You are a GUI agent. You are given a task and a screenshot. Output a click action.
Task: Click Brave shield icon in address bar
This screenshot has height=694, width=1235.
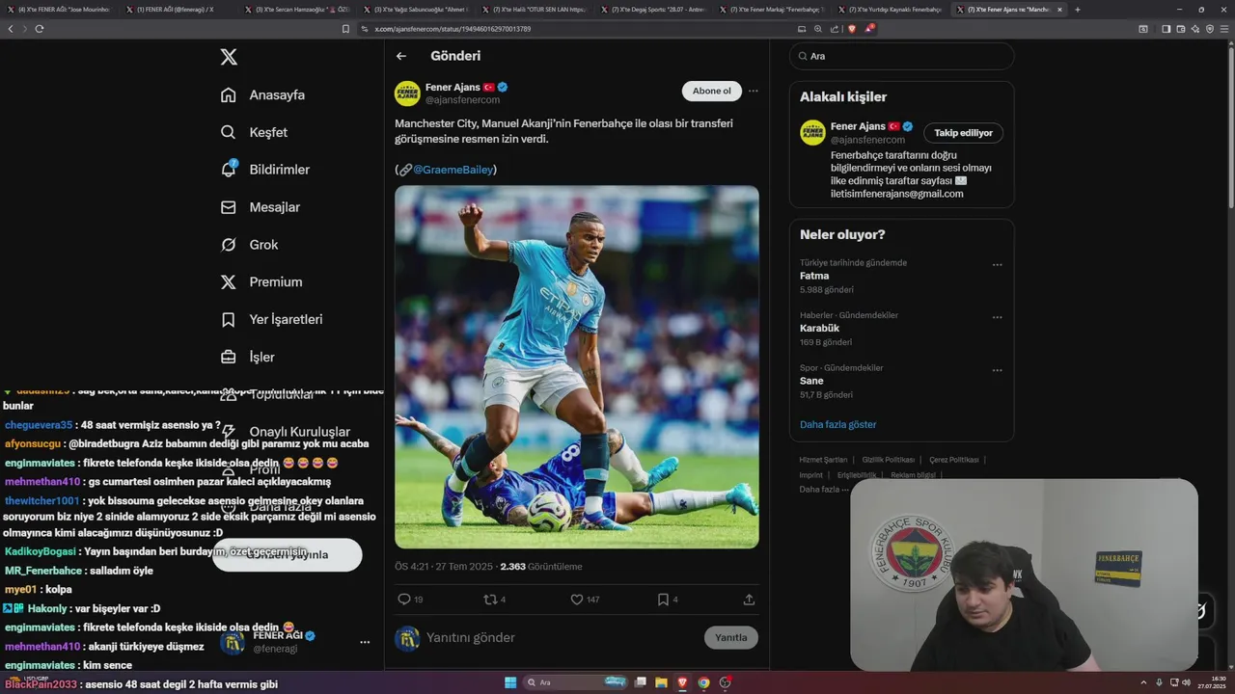(851, 29)
